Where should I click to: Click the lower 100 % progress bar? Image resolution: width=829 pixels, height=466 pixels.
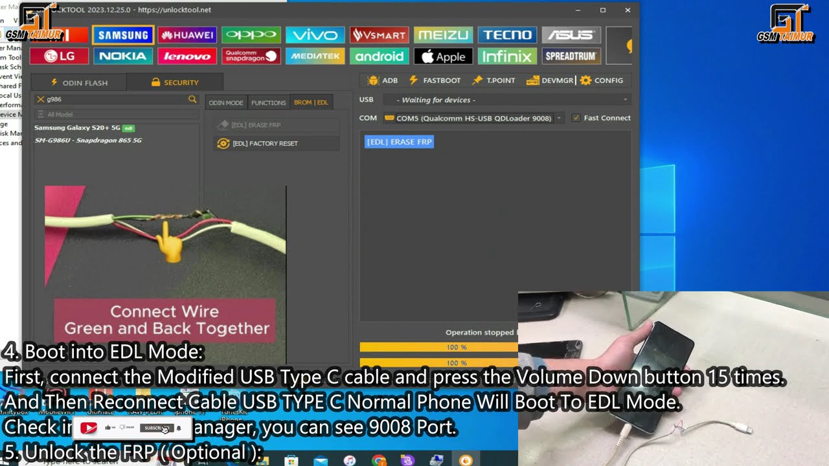[438, 362]
